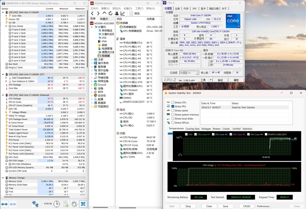Click blue slider handle beside temperature graph
The height and width of the screenshot is (209, 306).
[170, 133]
